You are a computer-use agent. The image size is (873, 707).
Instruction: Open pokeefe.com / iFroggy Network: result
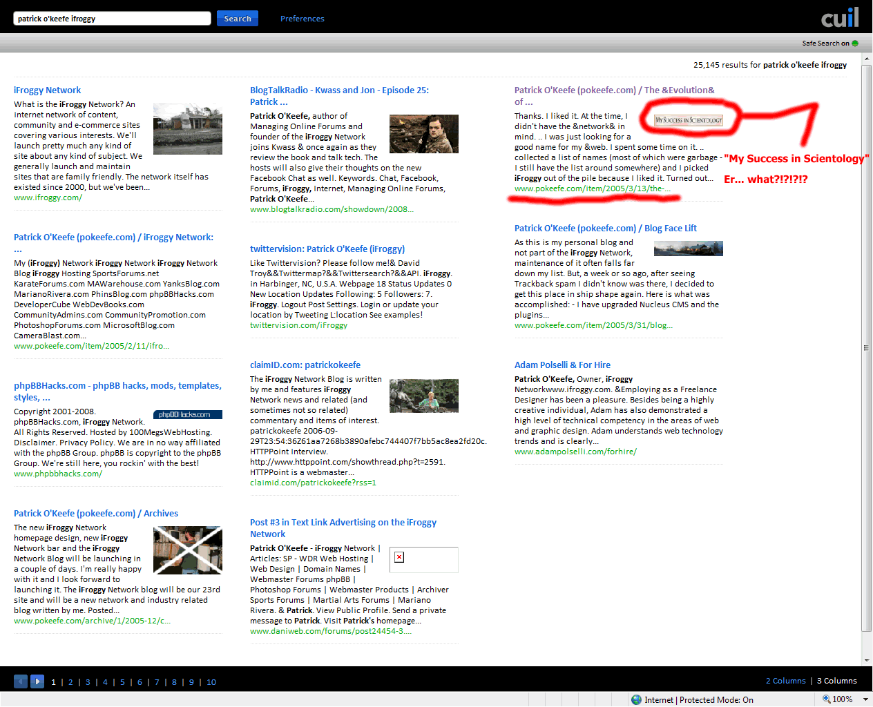click(113, 243)
